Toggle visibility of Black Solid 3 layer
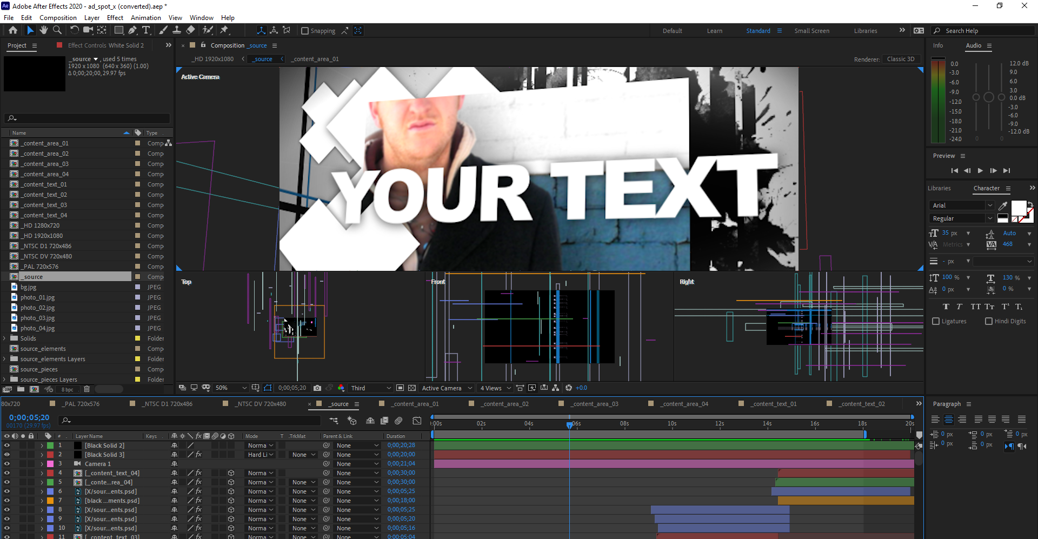1038x539 pixels. click(7, 455)
